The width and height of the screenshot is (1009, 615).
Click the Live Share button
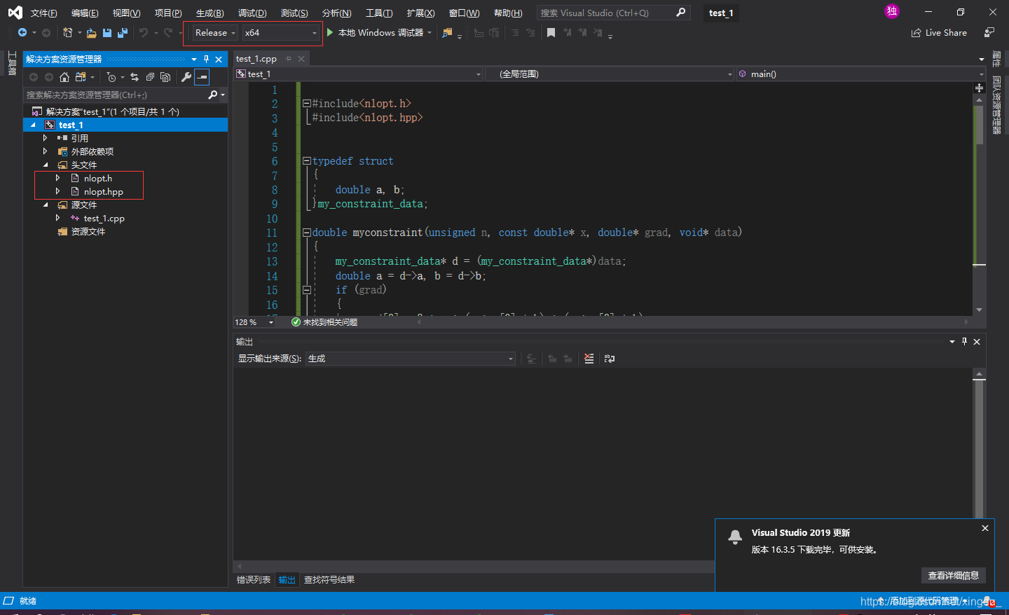pos(939,33)
